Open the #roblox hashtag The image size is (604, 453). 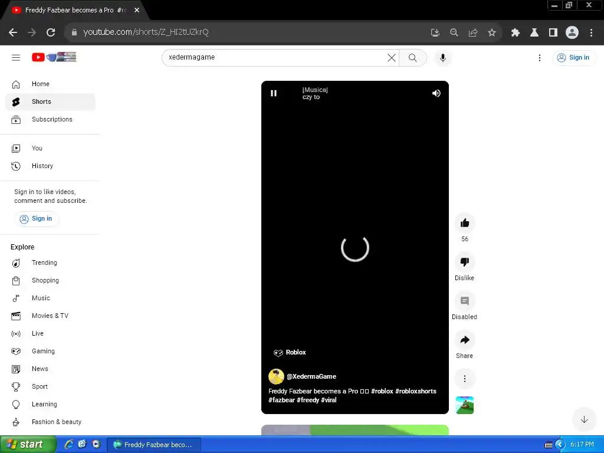click(382, 391)
